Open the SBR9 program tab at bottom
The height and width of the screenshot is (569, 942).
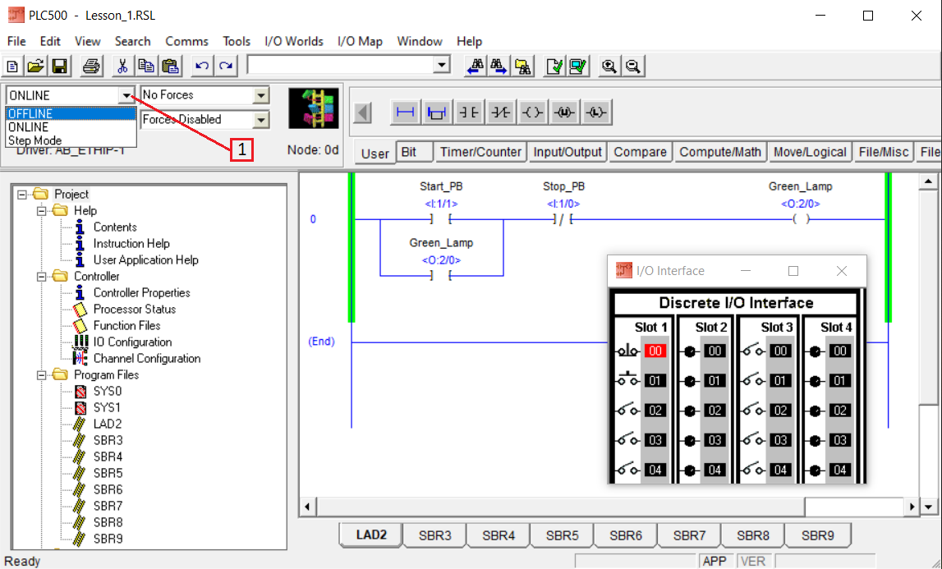tap(818, 535)
